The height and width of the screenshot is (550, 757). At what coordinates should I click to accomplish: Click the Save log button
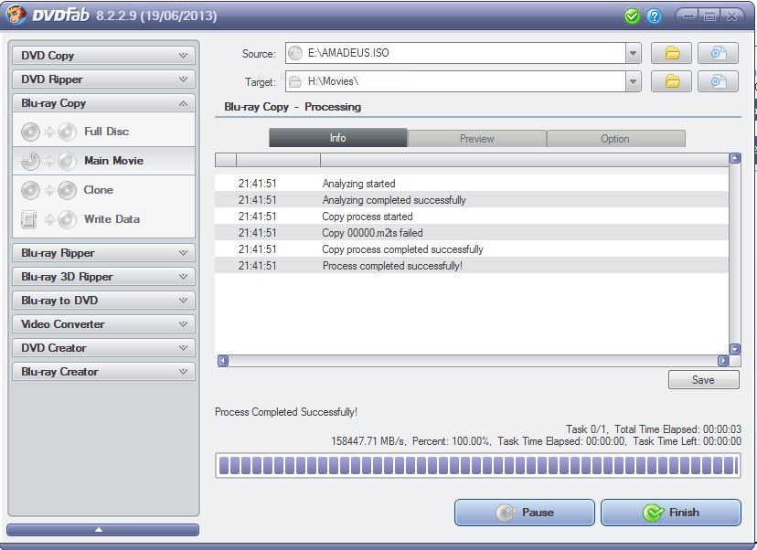(703, 380)
